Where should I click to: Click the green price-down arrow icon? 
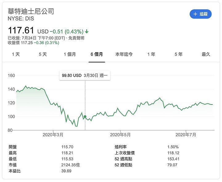(87, 31)
